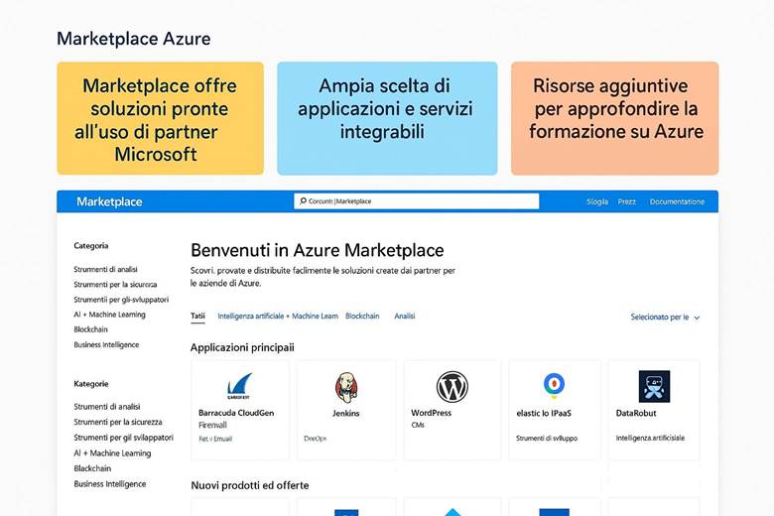
Task: Click the orange Risorse aggiuntive card
Action: [x=614, y=118]
